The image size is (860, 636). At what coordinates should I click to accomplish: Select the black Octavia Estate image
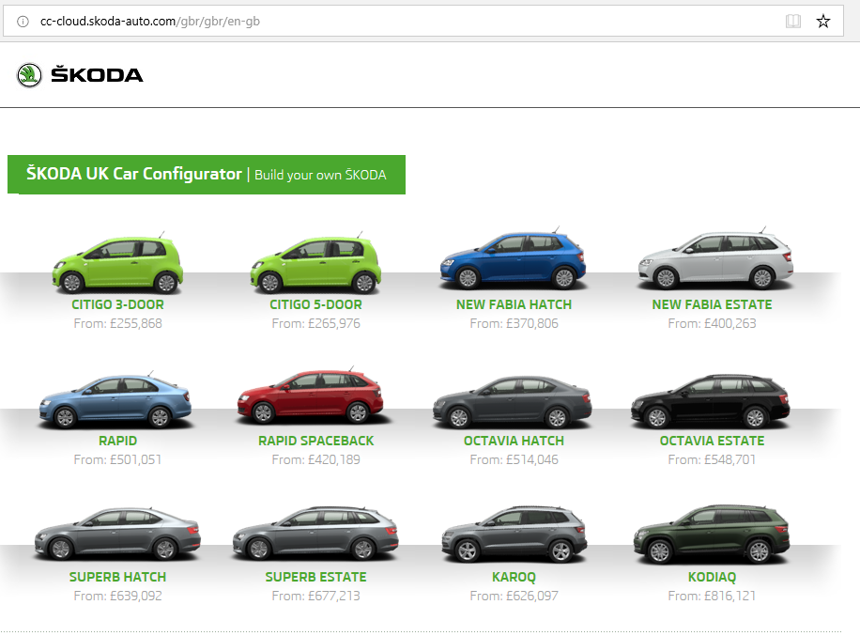(x=711, y=401)
